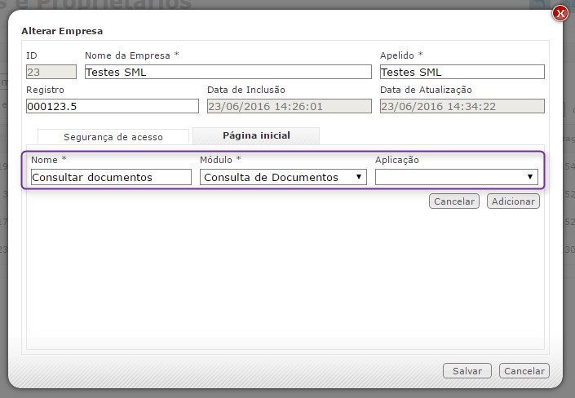The height and width of the screenshot is (398, 575).
Task: Close the Alterar Empresa dialog with the red X
Action: coord(560,13)
